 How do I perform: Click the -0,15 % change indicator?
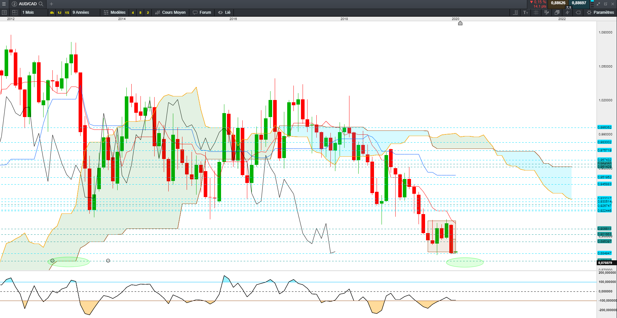[538, 2]
